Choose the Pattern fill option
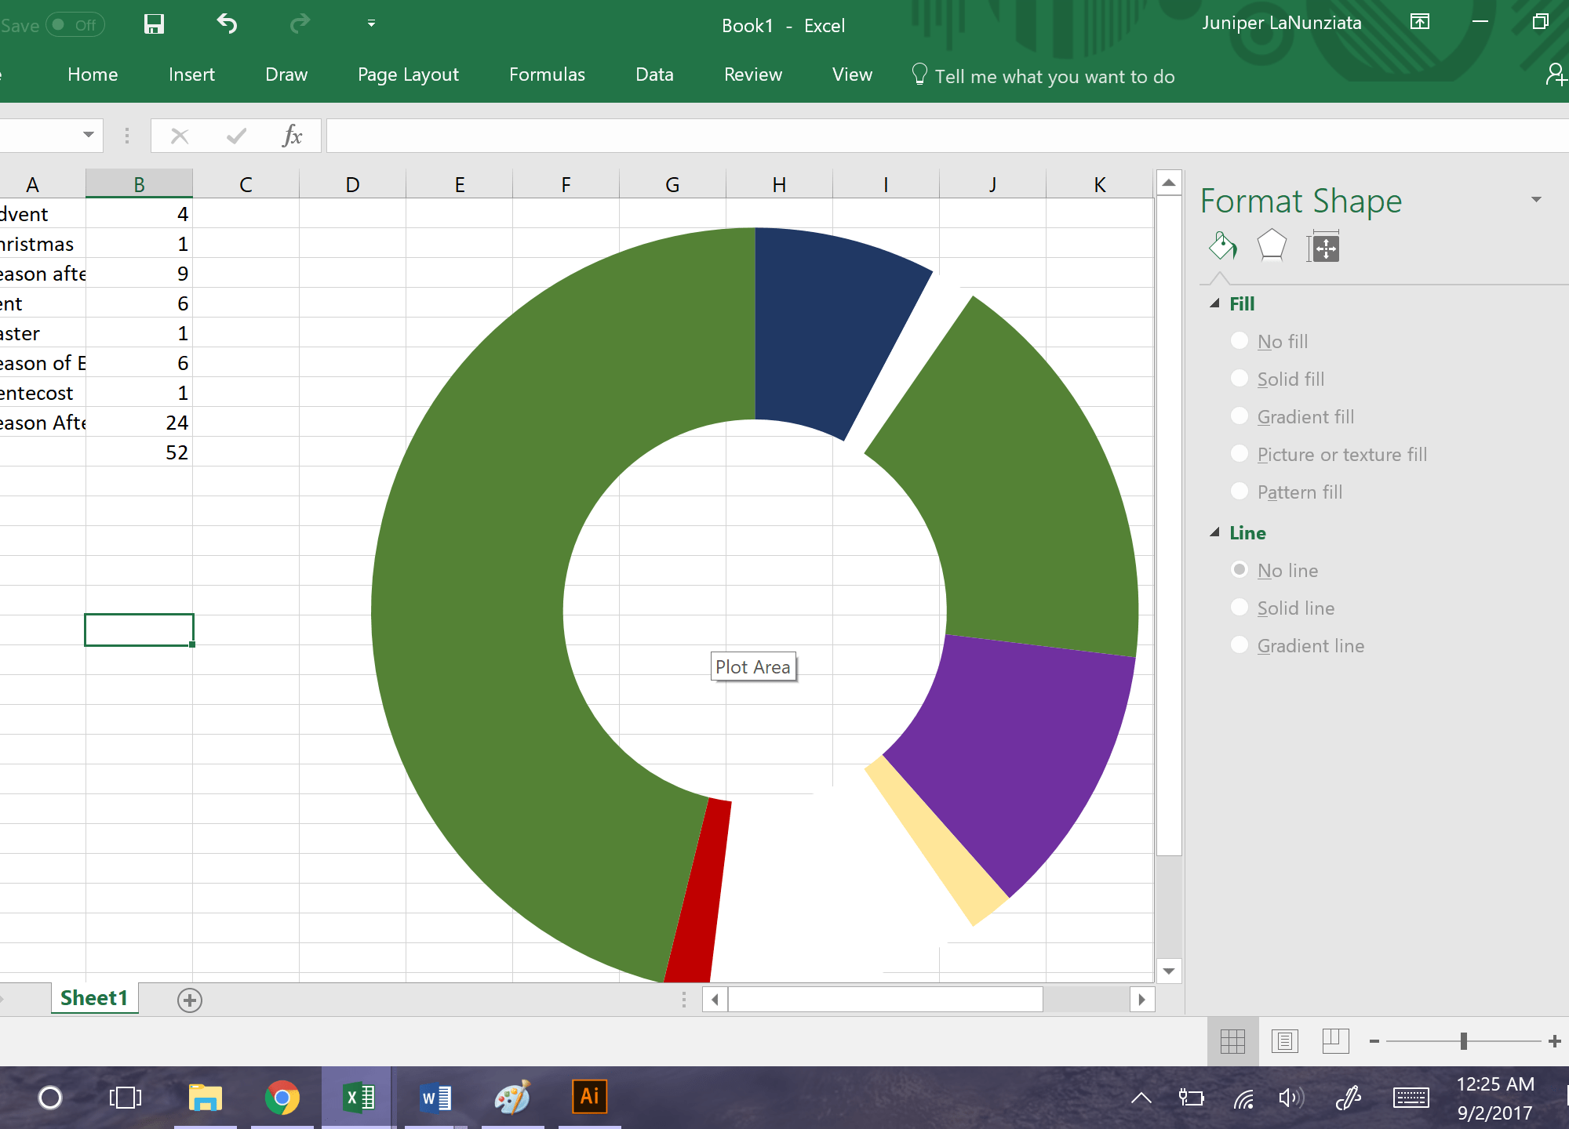The image size is (1569, 1129). coord(1240,492)
